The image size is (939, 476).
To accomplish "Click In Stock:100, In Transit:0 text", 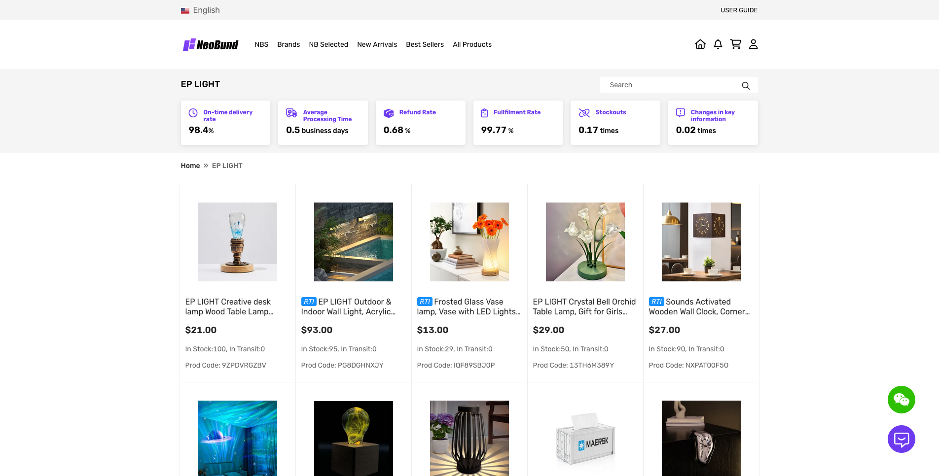I will pos(225,349).
